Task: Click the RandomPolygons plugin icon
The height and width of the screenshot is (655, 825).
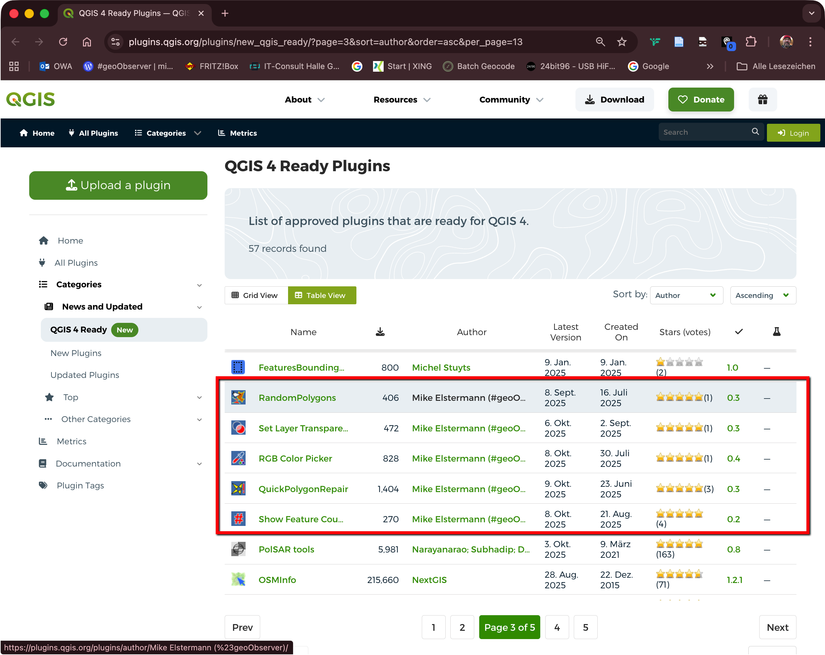Action: point(238,398)
